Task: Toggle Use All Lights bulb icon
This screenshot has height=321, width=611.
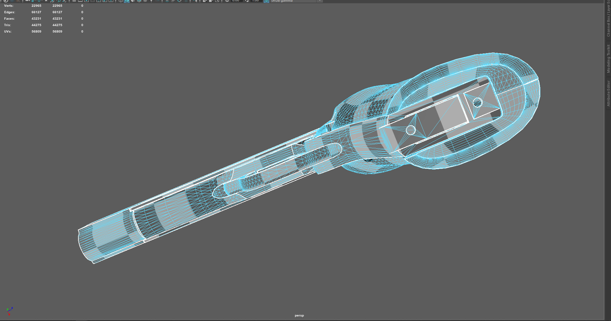Action: coord(151,1)
